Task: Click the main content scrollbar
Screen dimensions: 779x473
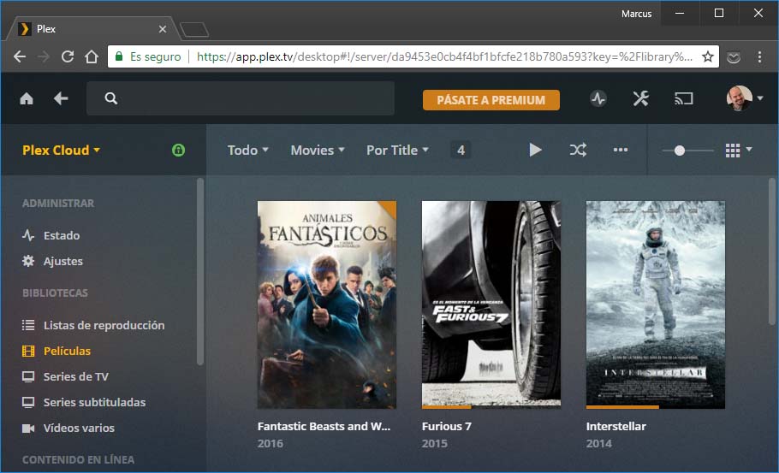Action: [x=772, y=251]
